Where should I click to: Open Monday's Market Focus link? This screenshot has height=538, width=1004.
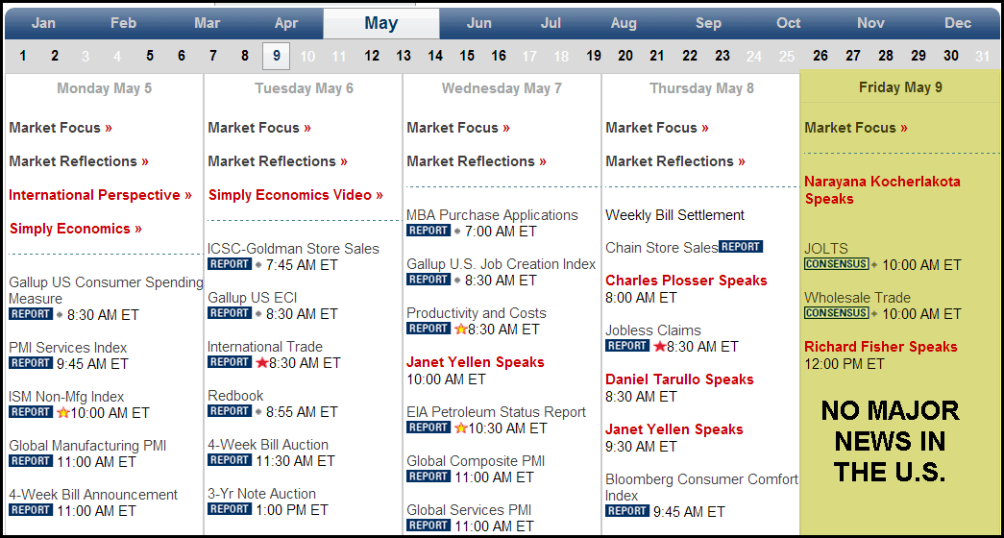point(61,128)
